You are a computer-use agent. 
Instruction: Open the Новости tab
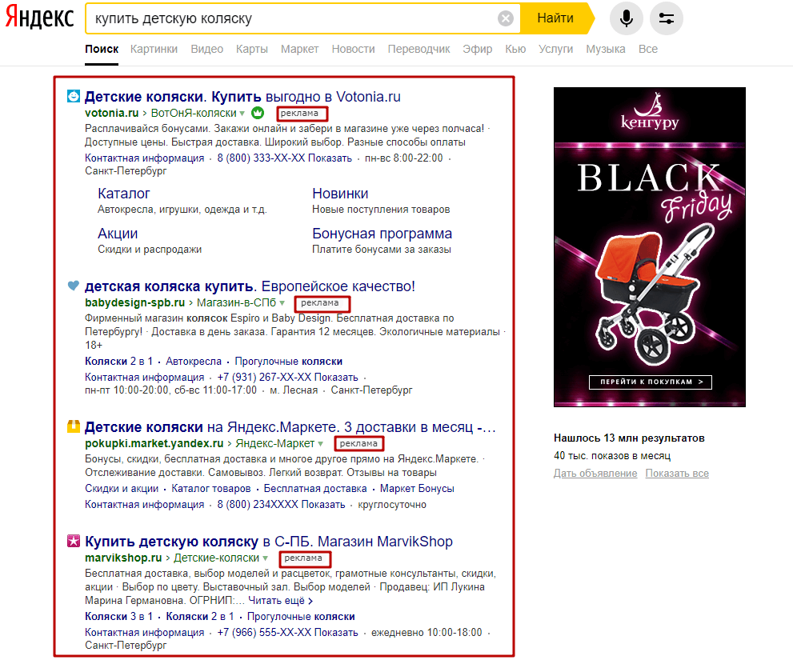click(x=353, y=49)
